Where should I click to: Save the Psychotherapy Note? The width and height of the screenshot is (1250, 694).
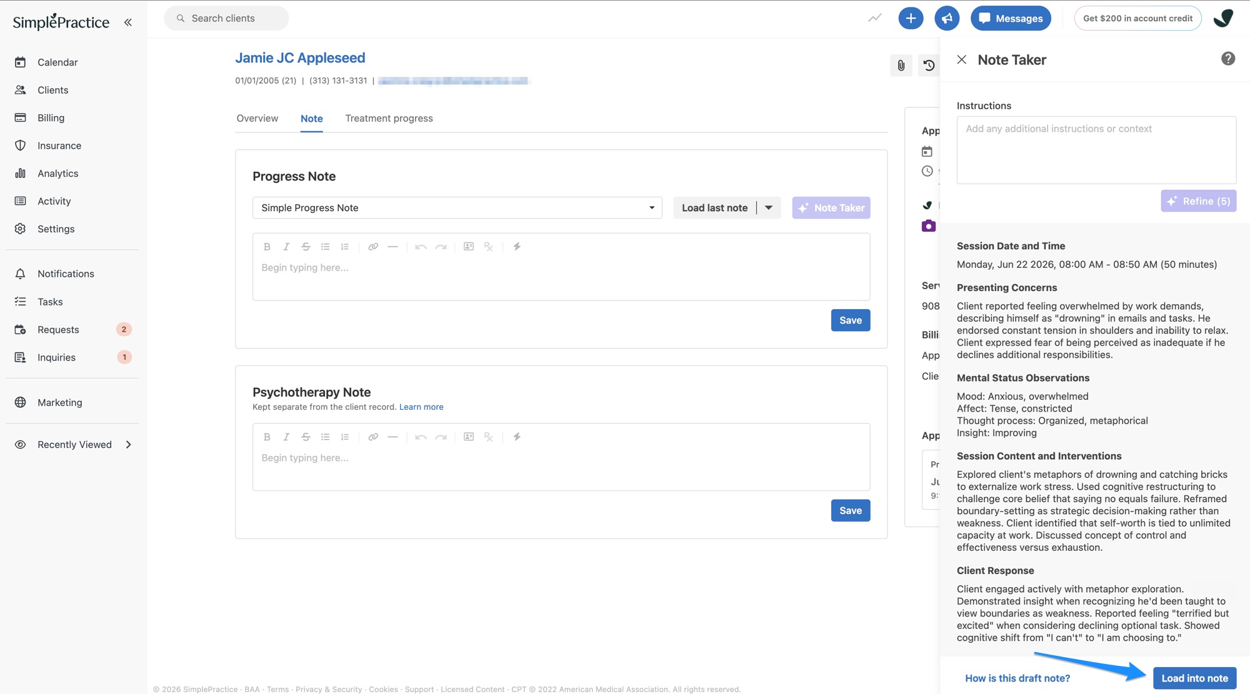pyautogui.click(x=850, y=510)
